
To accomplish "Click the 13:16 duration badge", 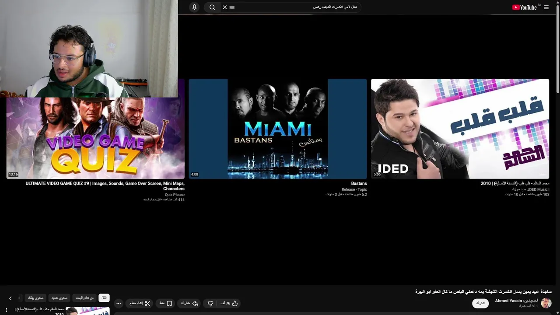I will click(x=13, y=175).
